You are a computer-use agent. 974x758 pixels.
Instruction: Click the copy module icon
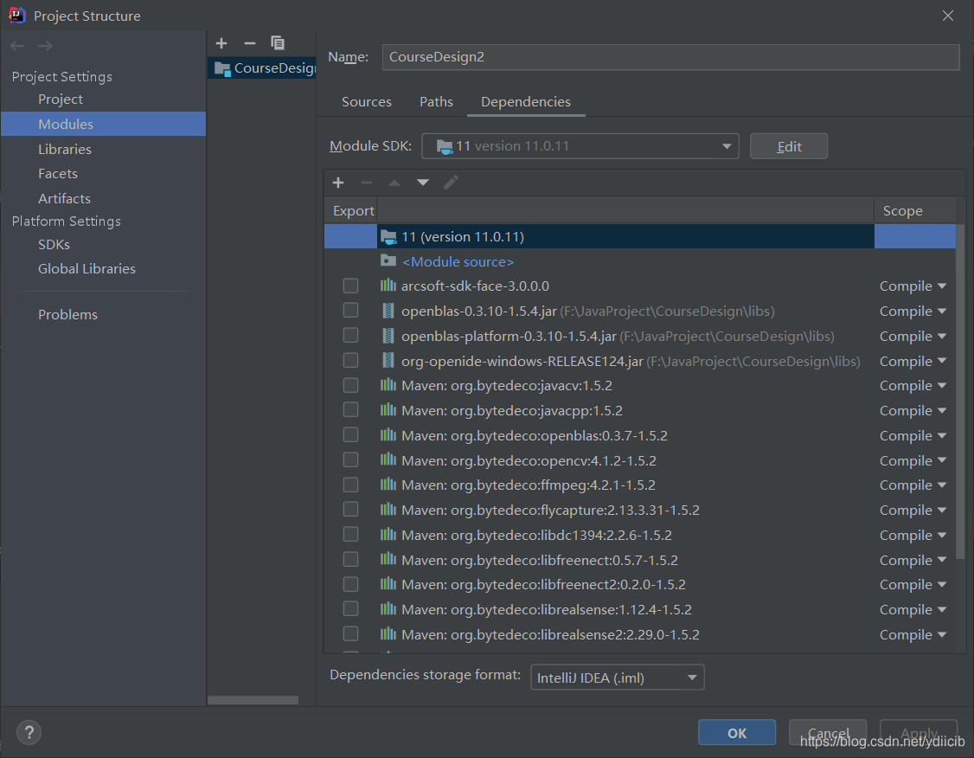click(278, 43)
